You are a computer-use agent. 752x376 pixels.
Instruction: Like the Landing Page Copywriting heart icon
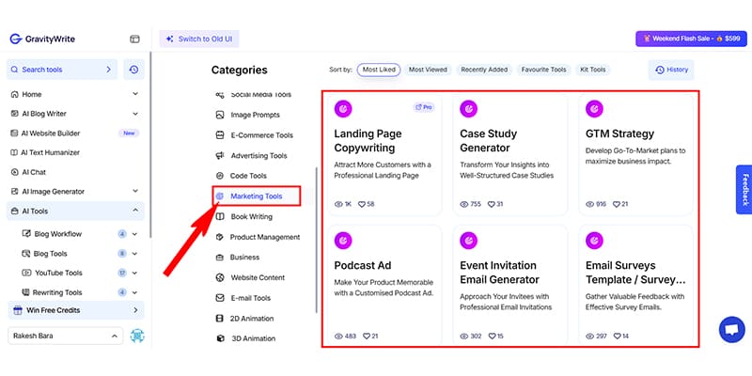click(362, 204)
